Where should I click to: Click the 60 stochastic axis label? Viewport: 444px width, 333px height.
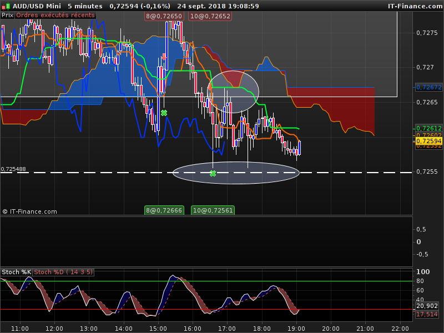pos(420,290)
